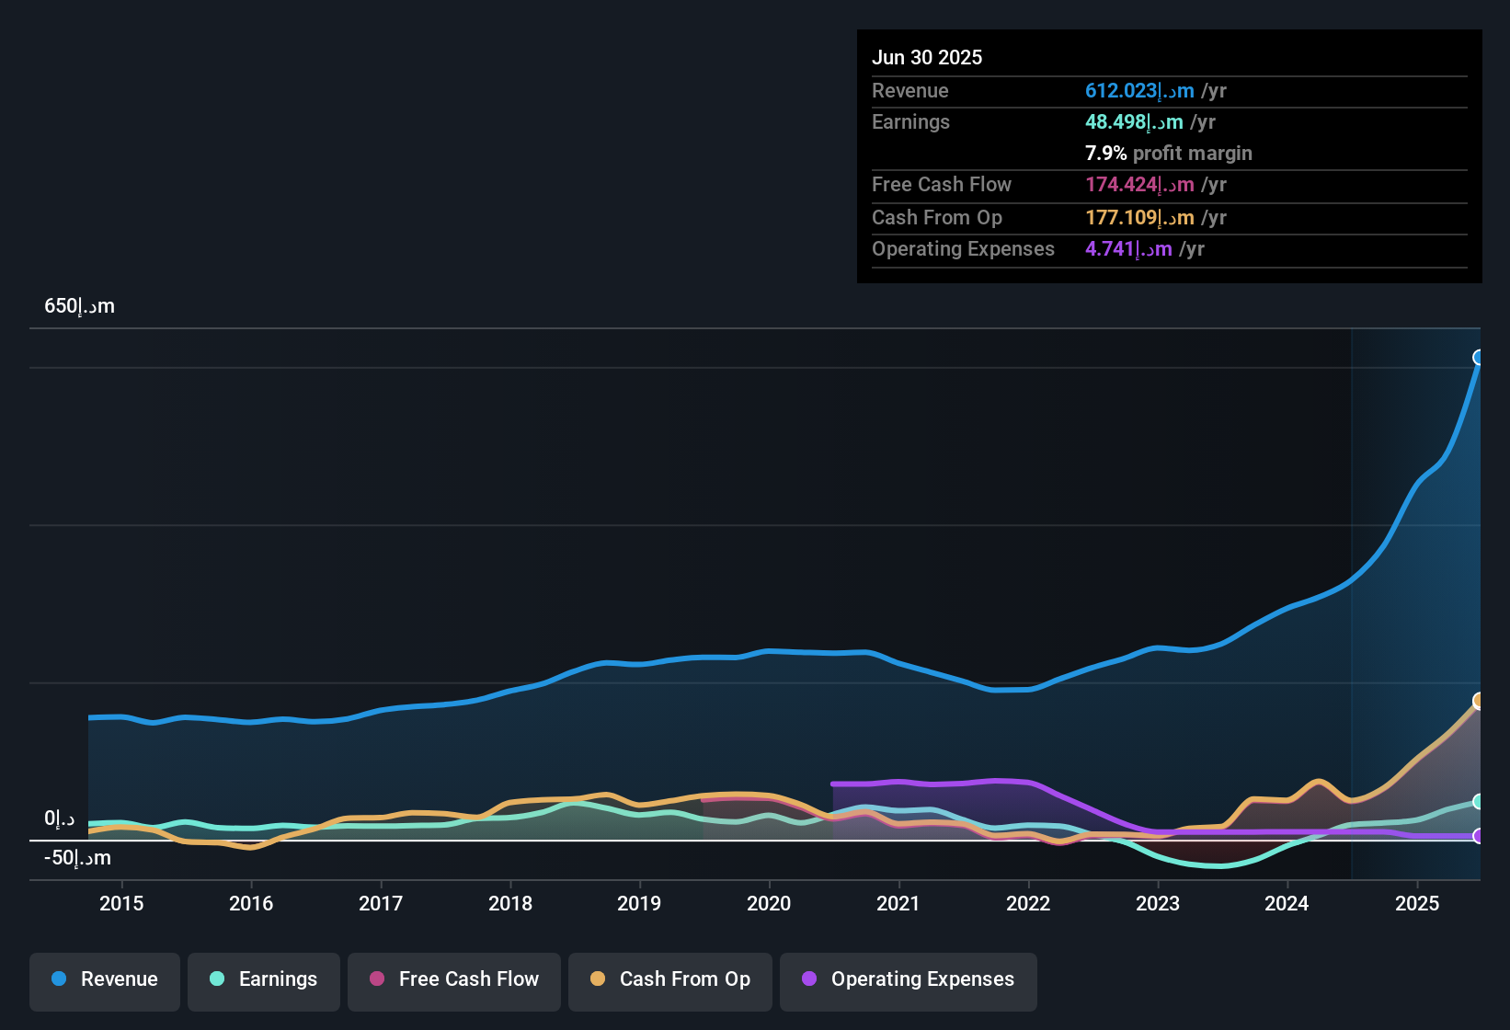Click the orange Cash From Op legend dot
Viewport: 1510px width, 1030px height.
click(597, 979)
